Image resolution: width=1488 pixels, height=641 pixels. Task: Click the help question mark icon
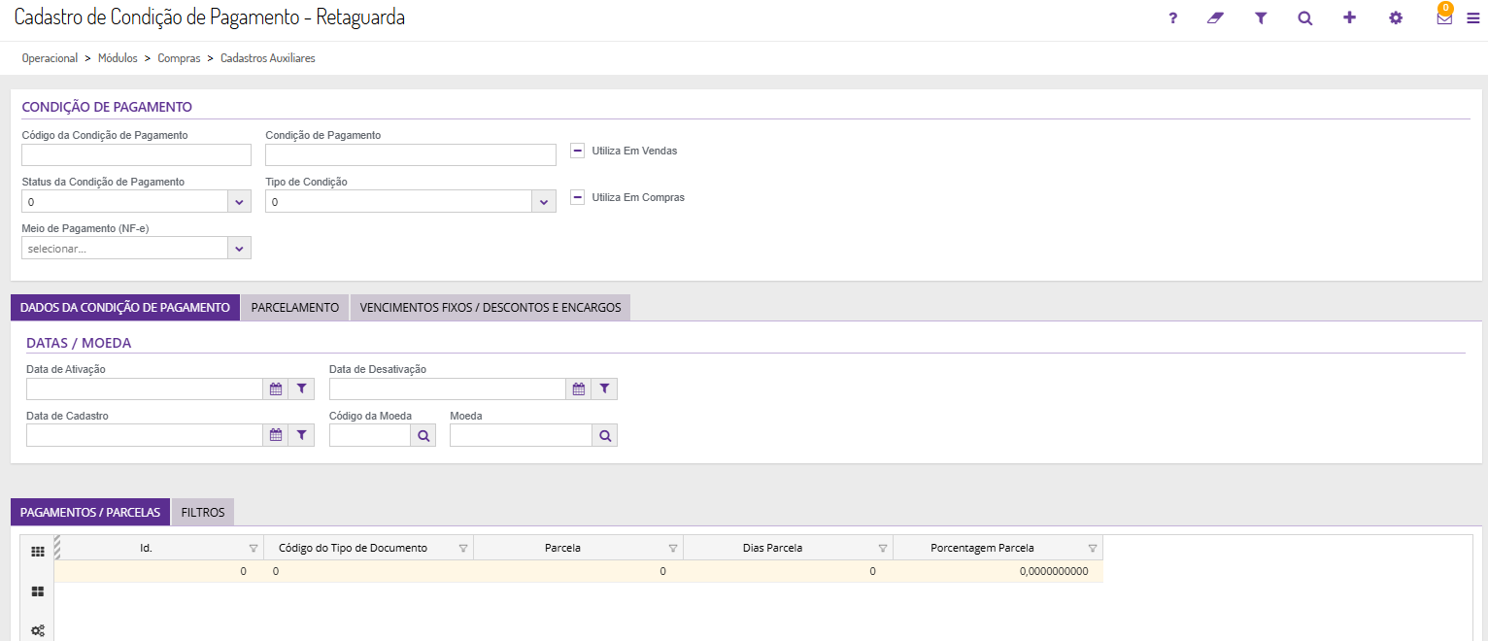coord(1172,17)
